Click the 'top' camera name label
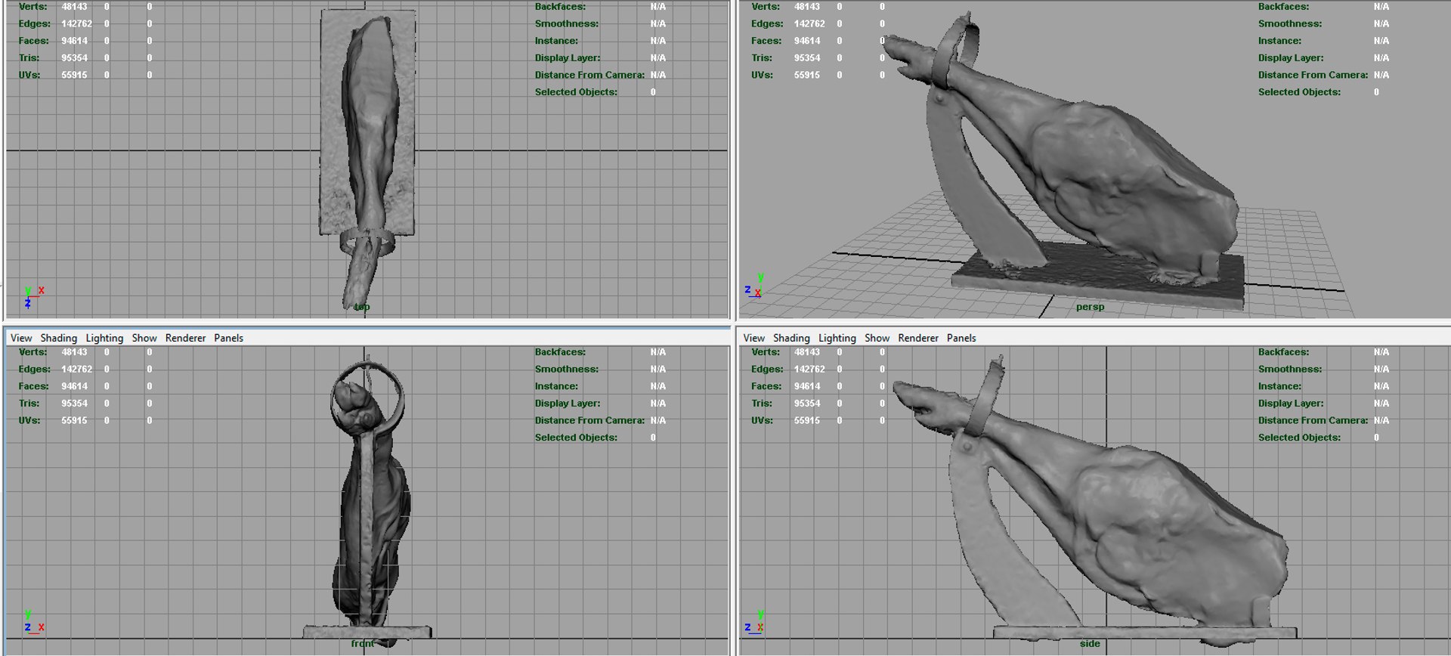 pyautogui.click(x=362, y=307)
